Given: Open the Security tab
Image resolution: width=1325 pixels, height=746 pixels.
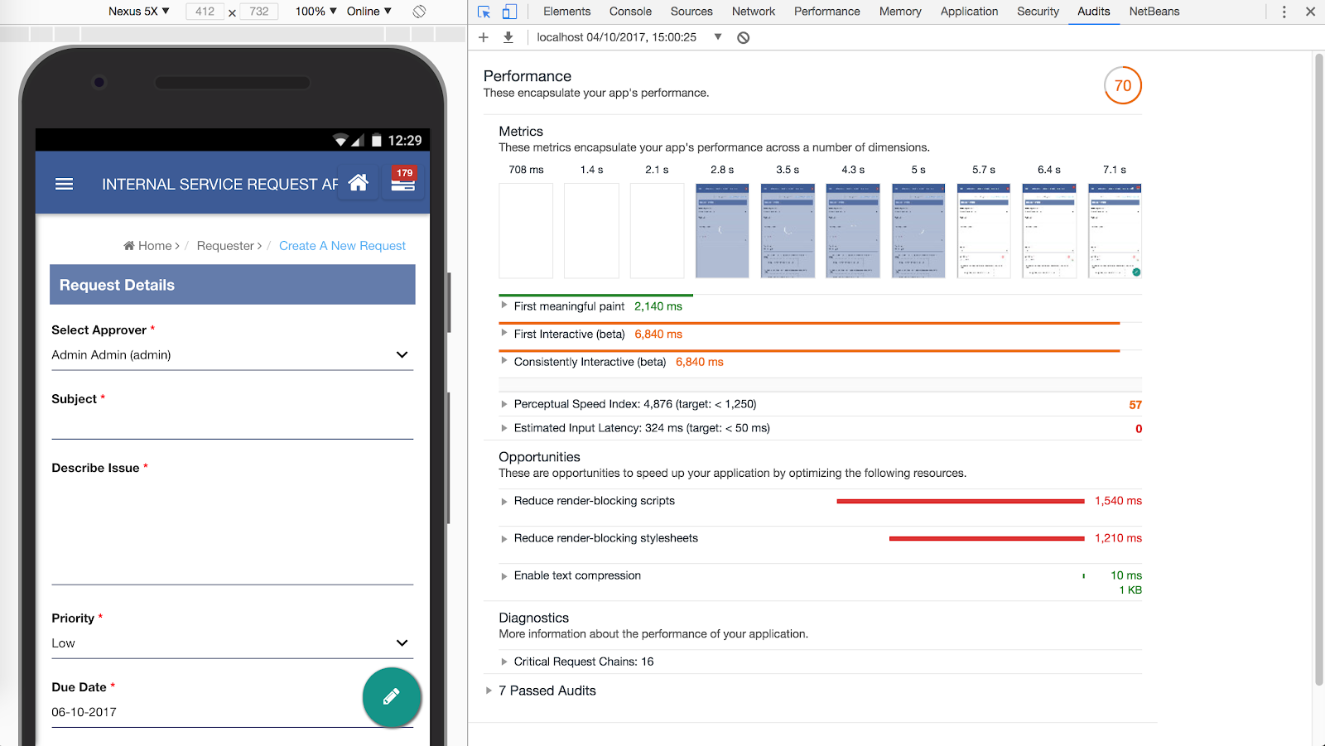Looking at the screenshot, I should [x=1038, y=12].
